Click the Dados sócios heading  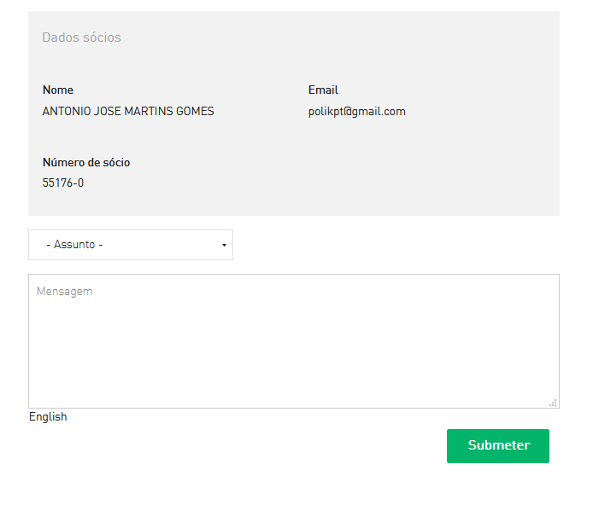(x=81, y=38)
